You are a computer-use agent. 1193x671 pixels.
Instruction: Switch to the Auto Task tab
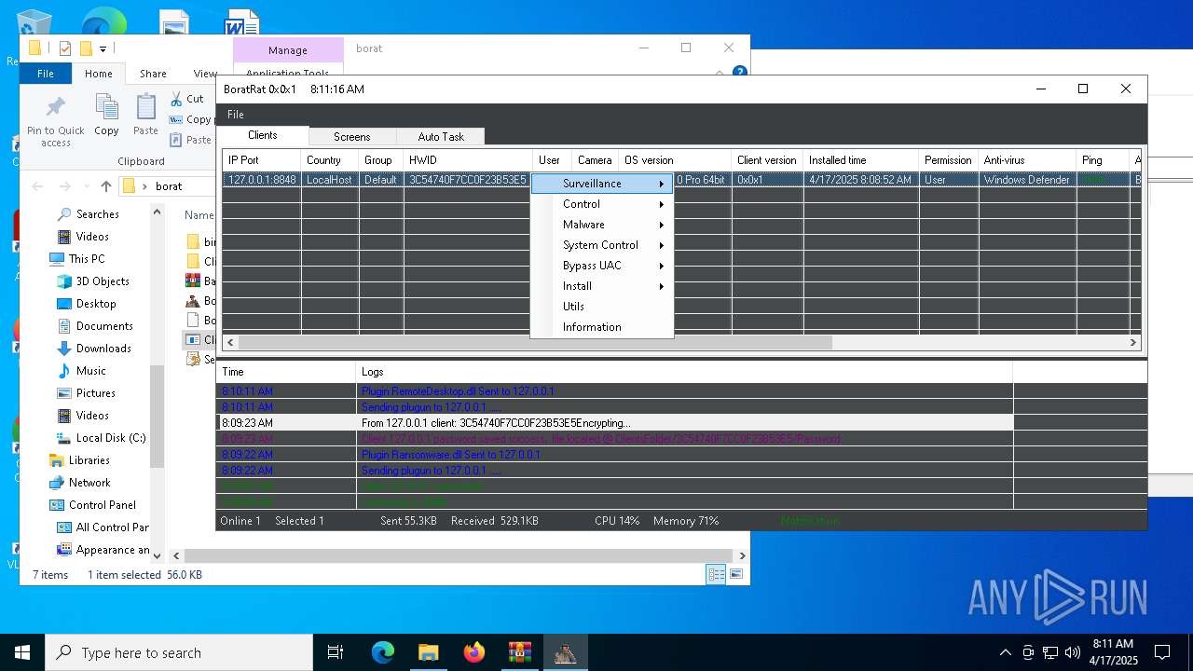click(x=441, y=137)
